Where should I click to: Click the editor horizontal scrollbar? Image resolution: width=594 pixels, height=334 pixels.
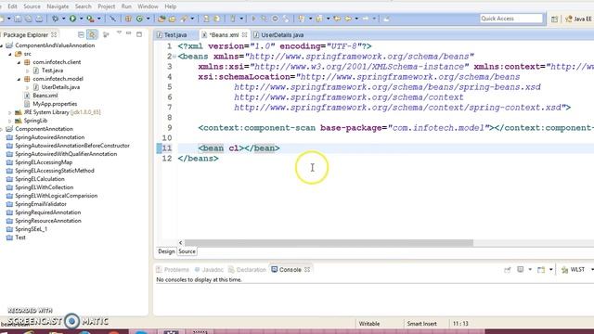[x=329, y=243]
